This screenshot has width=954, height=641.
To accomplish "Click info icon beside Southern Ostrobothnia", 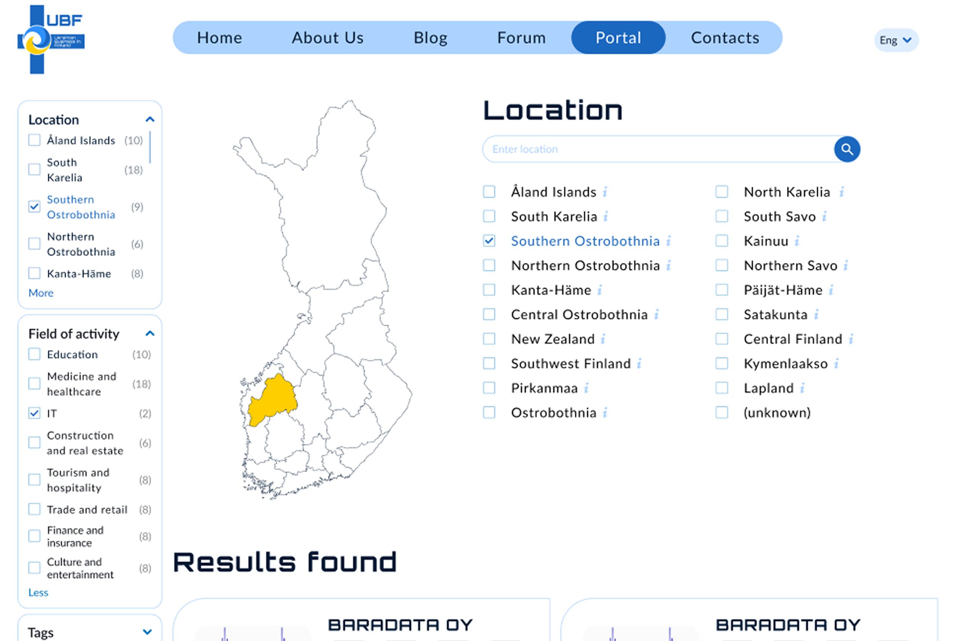I will [668, 241].
